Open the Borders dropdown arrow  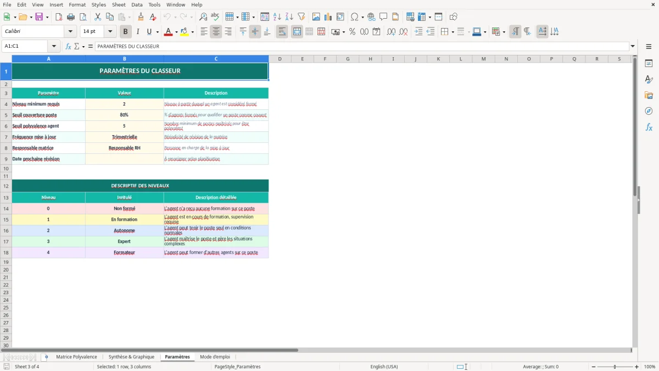coord(452,32)
